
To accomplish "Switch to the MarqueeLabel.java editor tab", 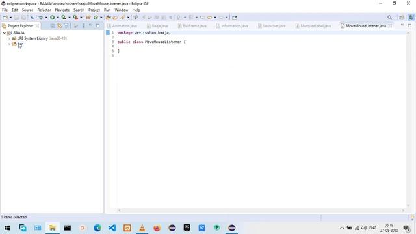I will pyautogui.click(x=313, y=26).
